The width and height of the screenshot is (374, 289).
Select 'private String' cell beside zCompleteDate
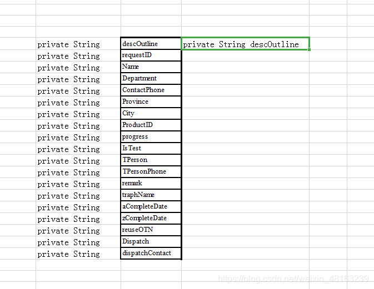[78, 219]
